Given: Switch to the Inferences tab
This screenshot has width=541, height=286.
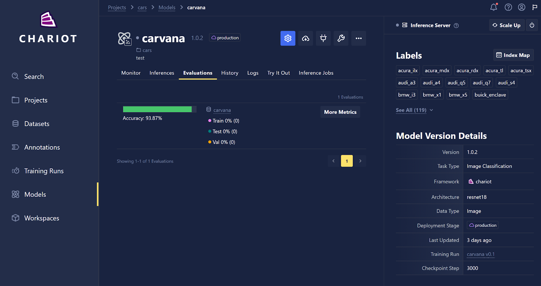Looking at the screenshot, I should pyautogui.click(x=162, y=73).
